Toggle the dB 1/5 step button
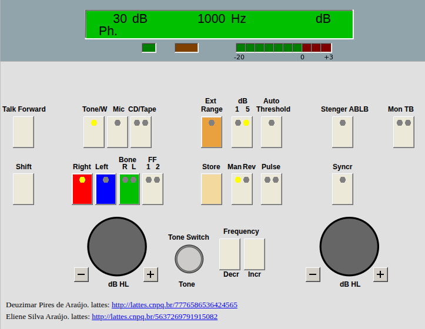 tap(242, 132)
